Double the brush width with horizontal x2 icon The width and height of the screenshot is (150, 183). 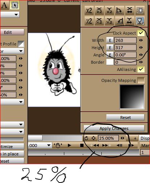coord(99,11)
